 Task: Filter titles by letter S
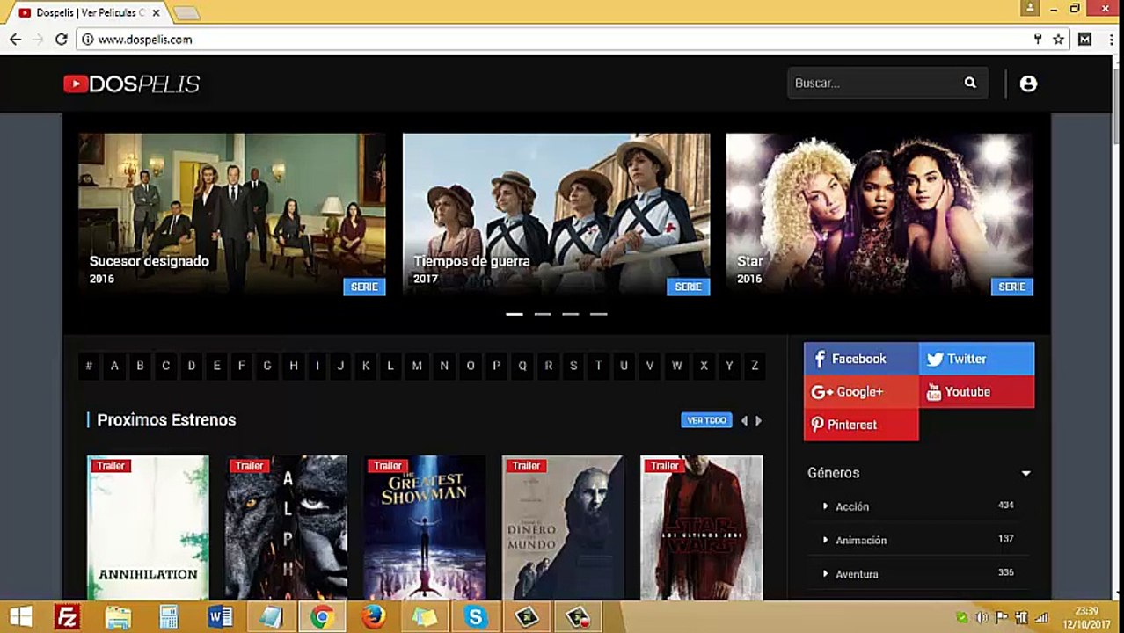[573, 366]
